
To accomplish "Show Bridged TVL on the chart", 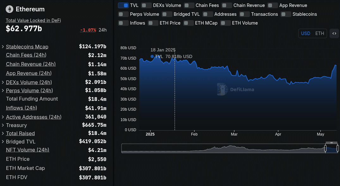I will click(167, 14).
